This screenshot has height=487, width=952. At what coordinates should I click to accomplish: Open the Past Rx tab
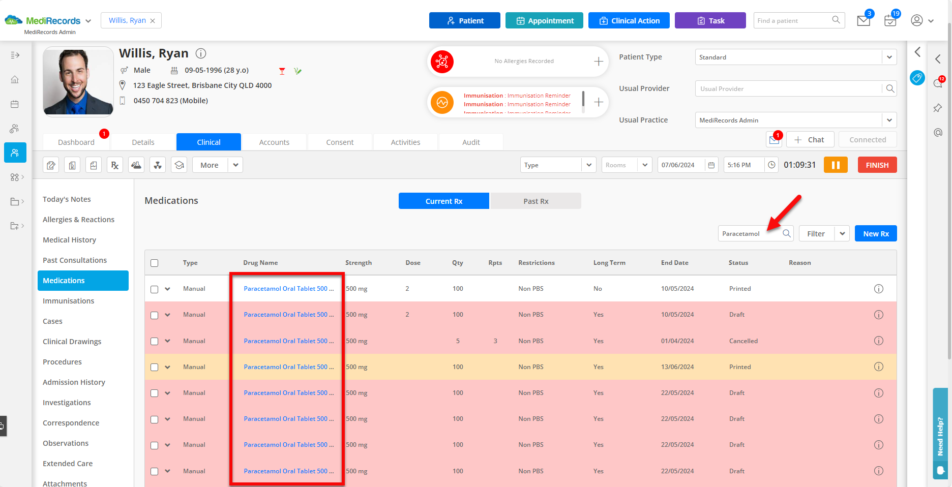click(x=535, y=201)
